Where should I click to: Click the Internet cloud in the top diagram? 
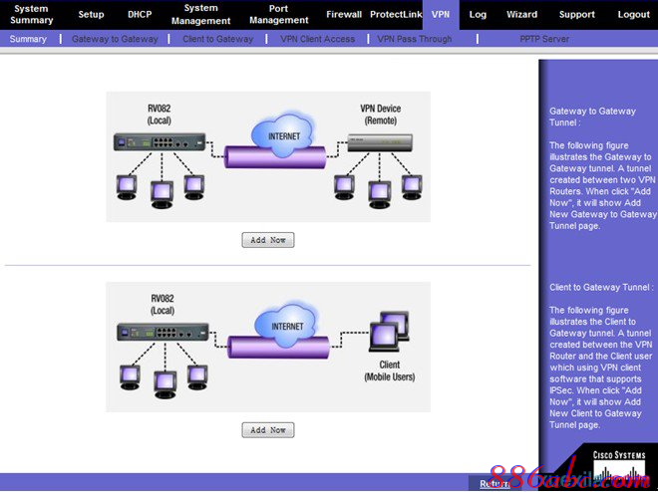coord(282,133)
